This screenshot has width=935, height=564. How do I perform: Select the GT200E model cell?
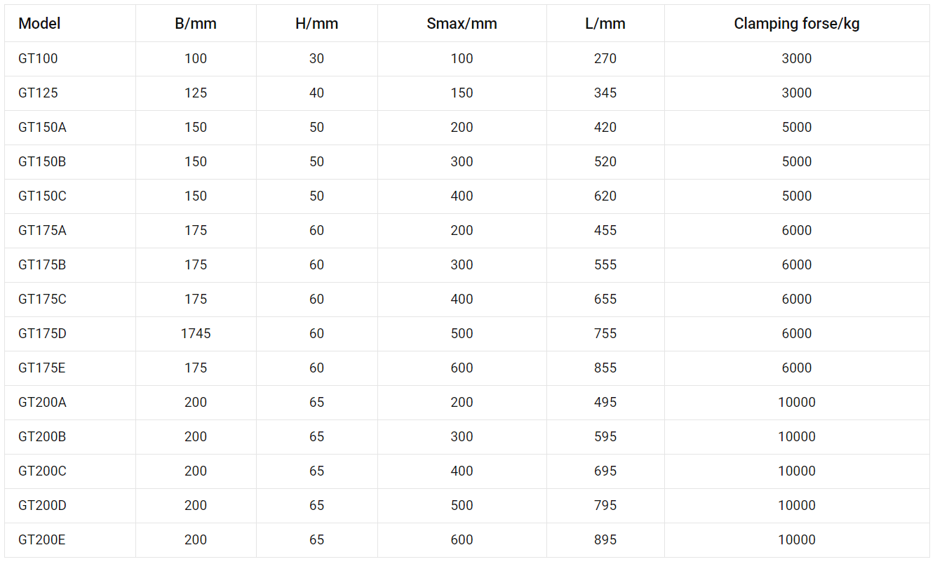click(41, 539)
